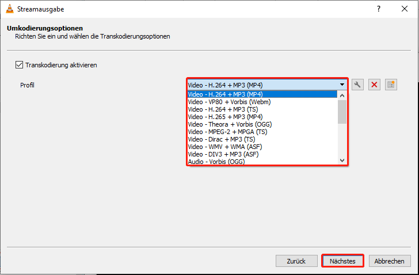Click the profile list scrollbar thumb
The width and height of the screenshot is (419, 275).
[x=342, y=112]
